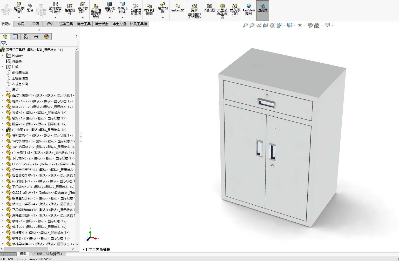
Task: Expand the 抽屉<1> subassembly node
Action: pyautogui.click(x=2, y=130)
